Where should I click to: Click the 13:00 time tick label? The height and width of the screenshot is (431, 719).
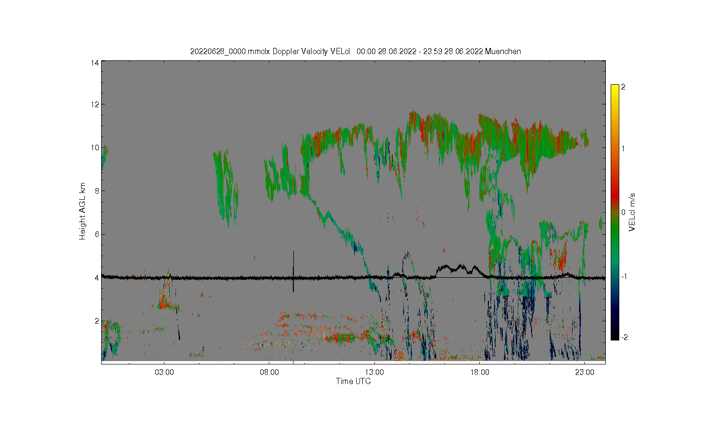(374, 372)
